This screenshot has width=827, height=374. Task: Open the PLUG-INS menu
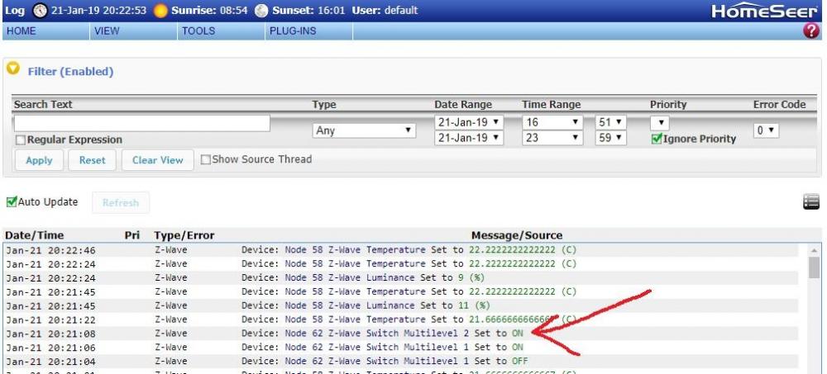pyautogui.click(x=292, y=31)
